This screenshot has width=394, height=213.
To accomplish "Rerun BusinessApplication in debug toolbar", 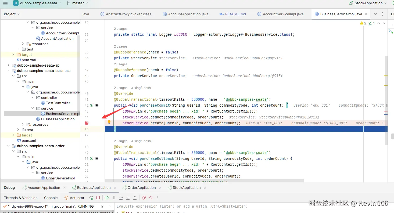I will tap(91, 198).
